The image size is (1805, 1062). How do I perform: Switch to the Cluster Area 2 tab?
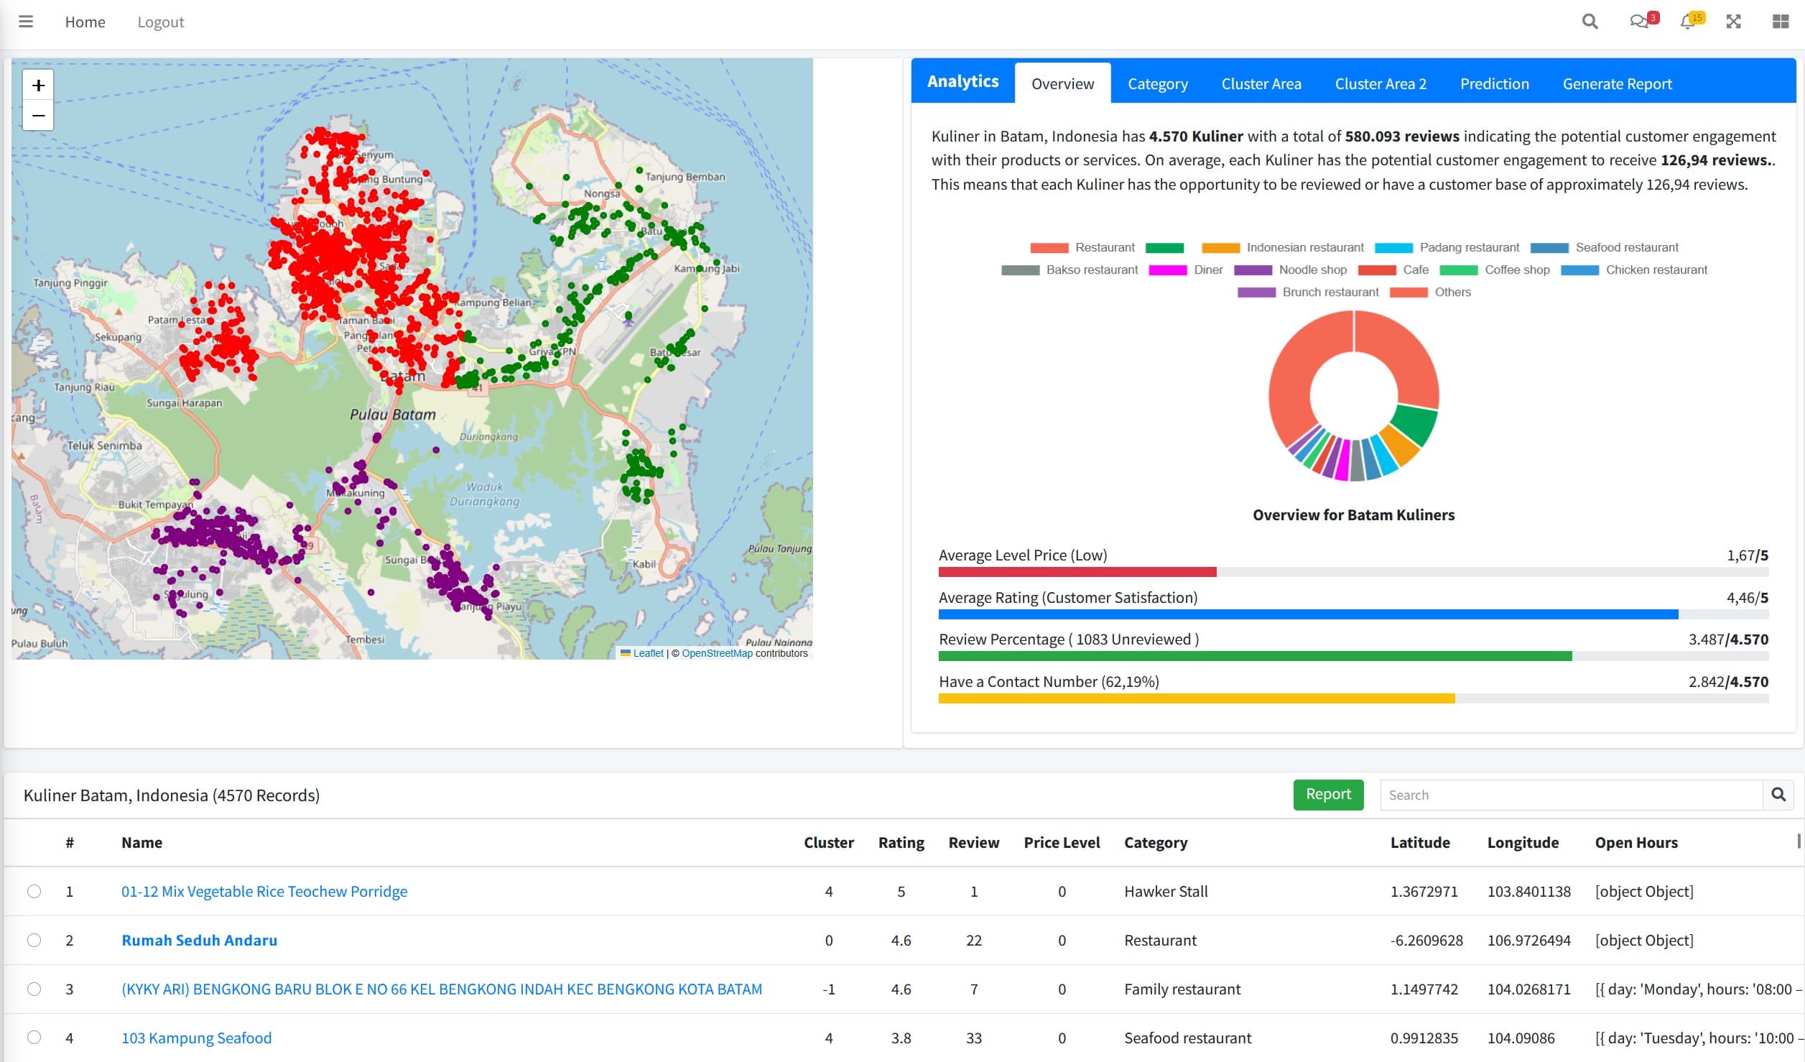[1380, 83]
